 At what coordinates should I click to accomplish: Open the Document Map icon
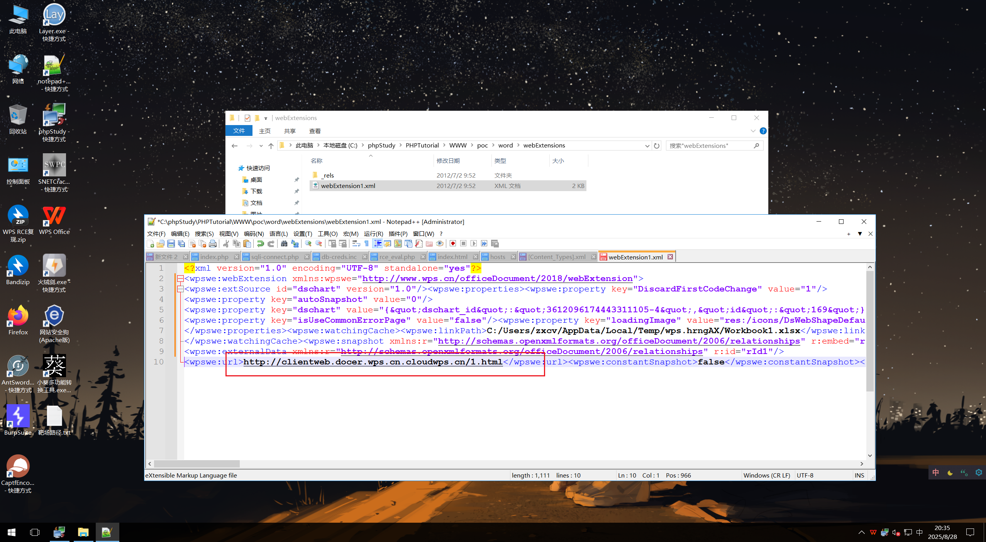[x=398, y=244]
